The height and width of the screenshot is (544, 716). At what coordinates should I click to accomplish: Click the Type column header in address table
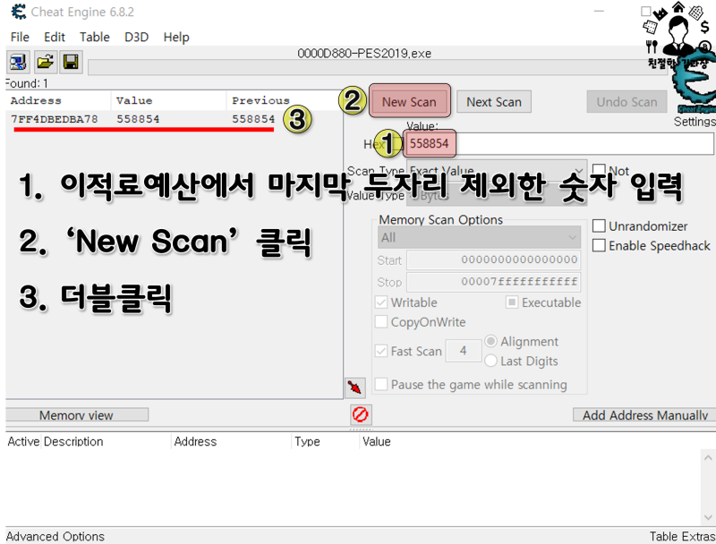click(307, 441)
